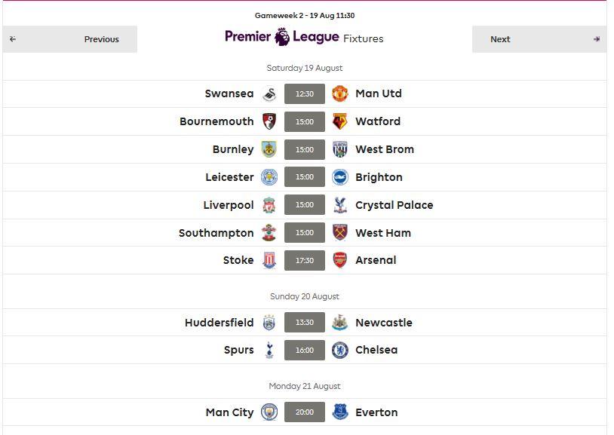Click the Arsenal cannon crest

[x=340, y=260]
